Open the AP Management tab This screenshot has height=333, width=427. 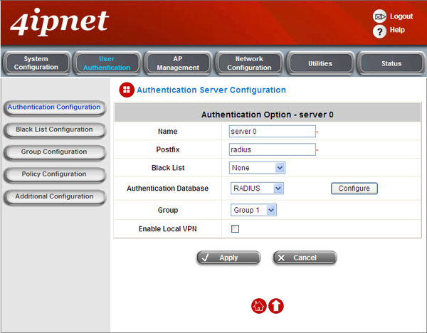click(178, 63)
